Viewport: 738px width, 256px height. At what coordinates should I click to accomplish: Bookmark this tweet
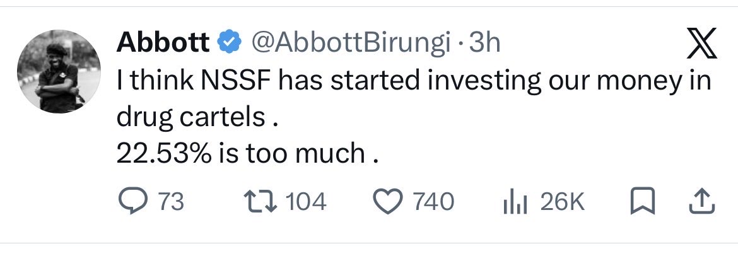pos(642,202)
